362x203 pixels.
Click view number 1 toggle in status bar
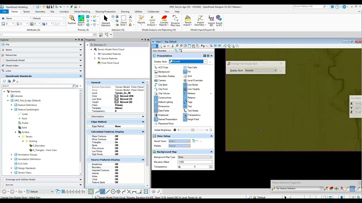click(63, 192)
